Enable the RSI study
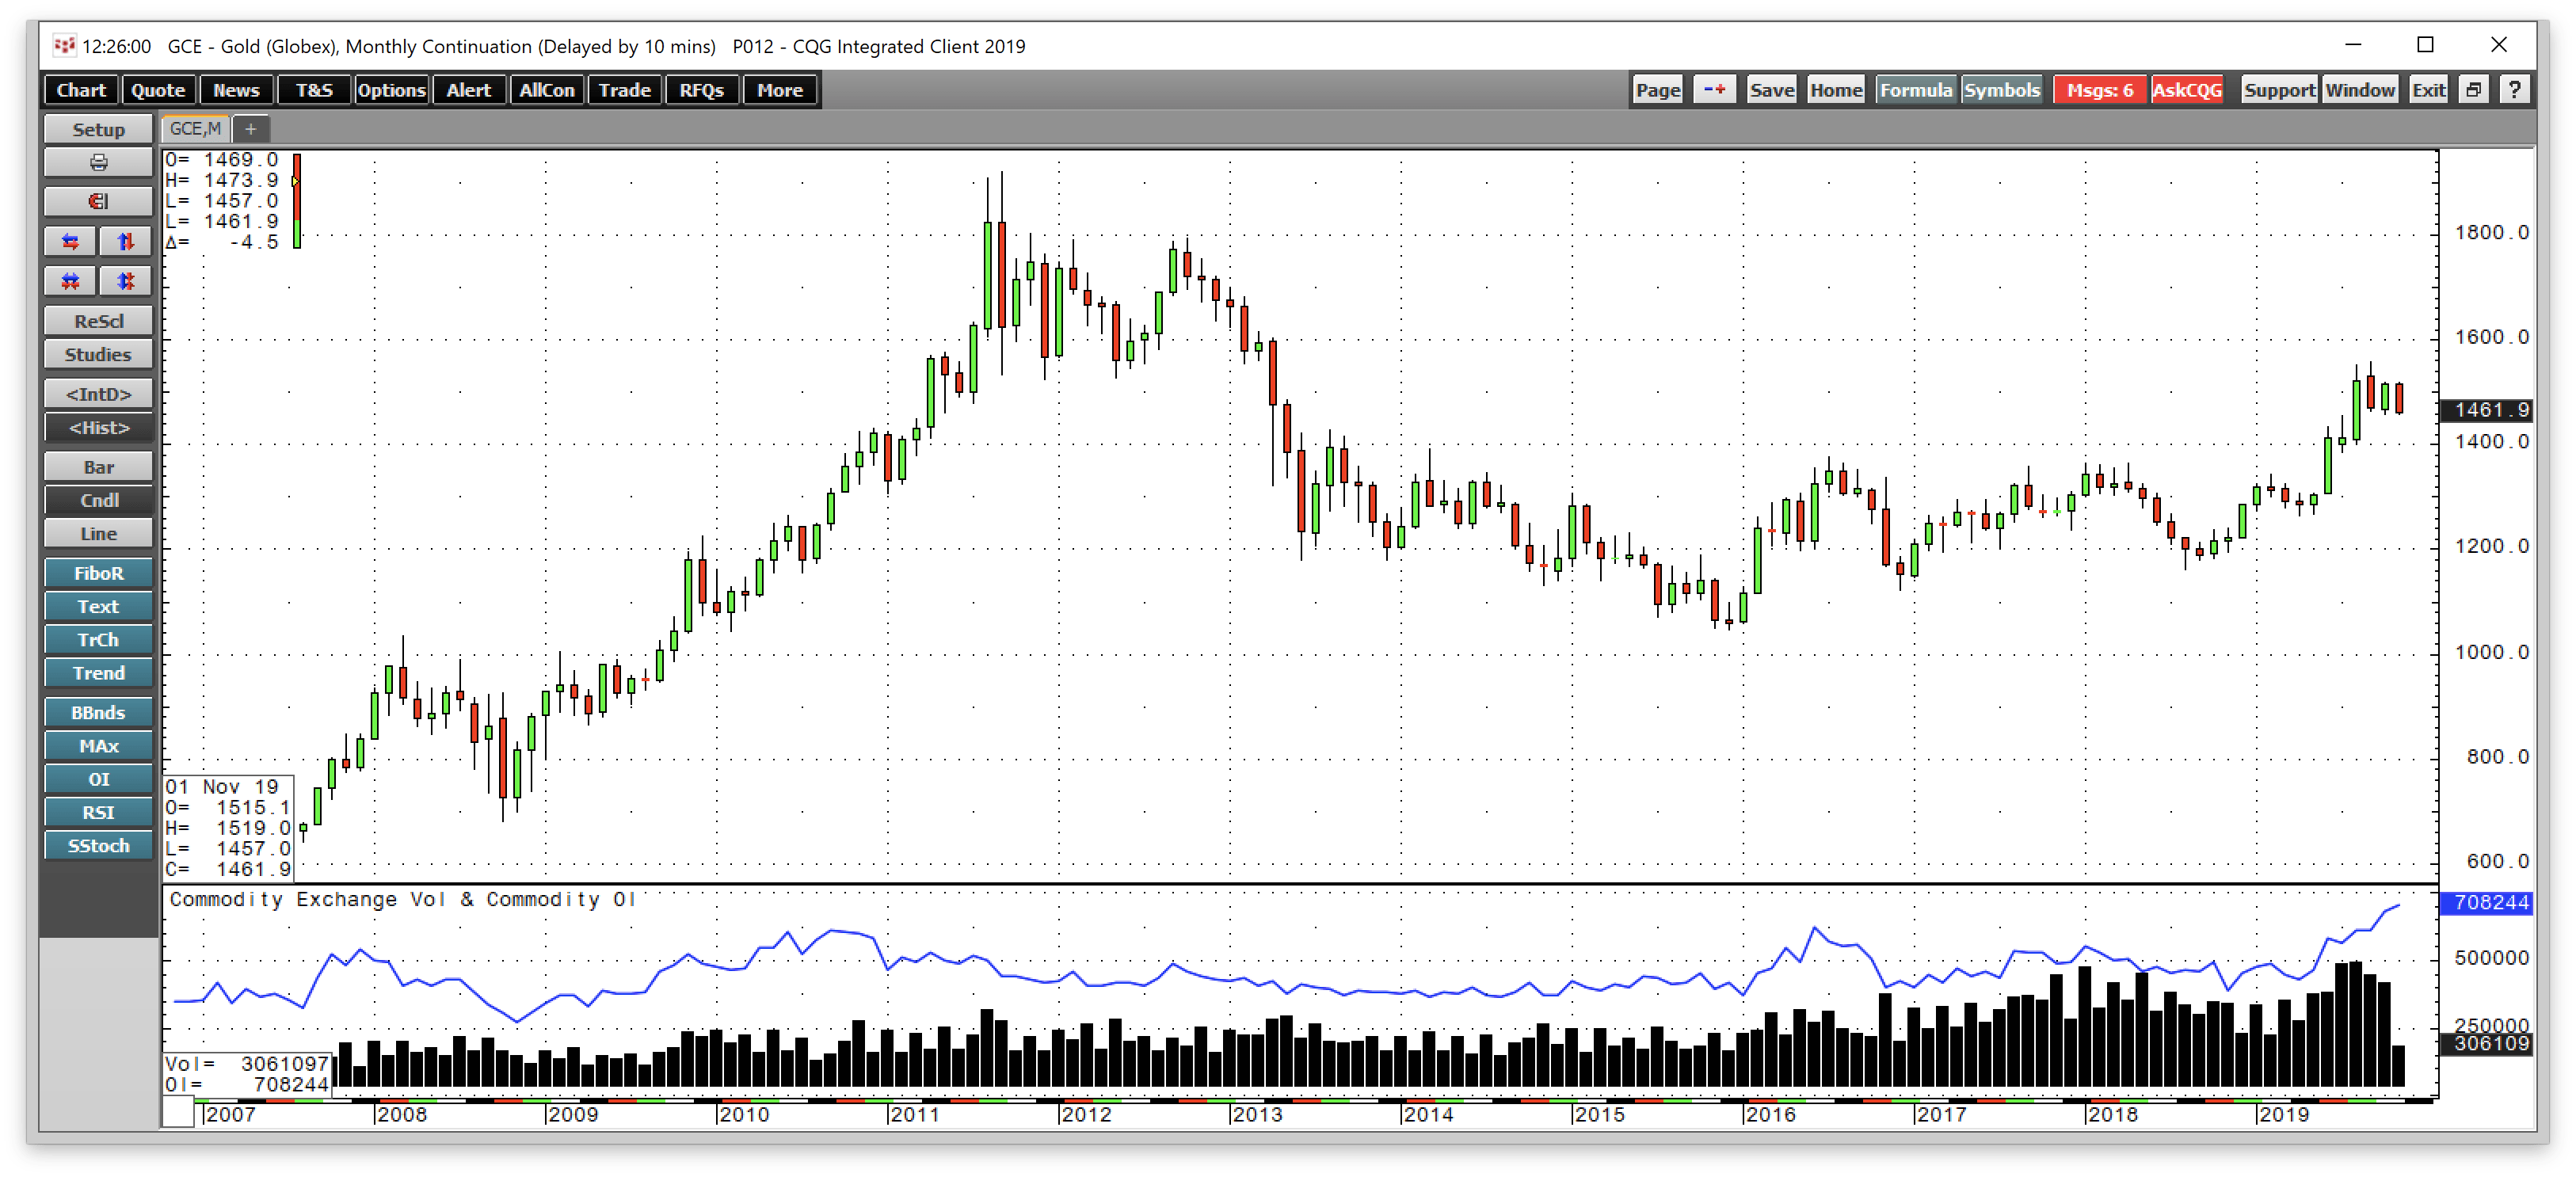The image size is (2576, 1177). (98, 812)
